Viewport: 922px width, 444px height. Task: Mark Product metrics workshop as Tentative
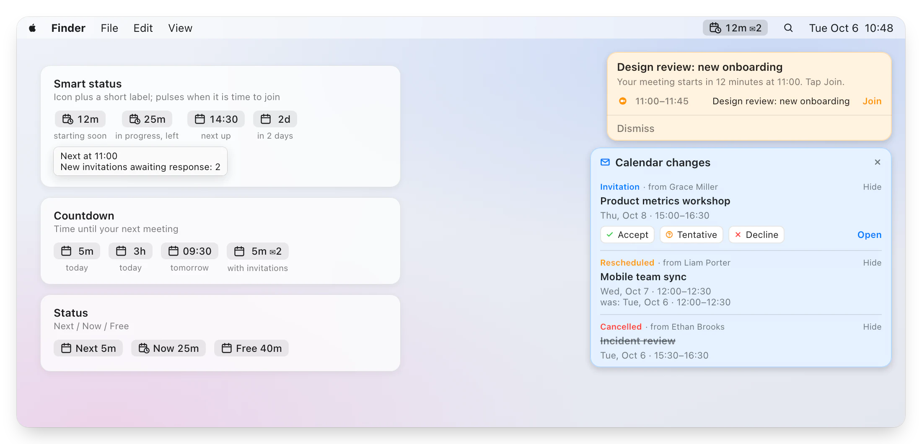[691, 235]
